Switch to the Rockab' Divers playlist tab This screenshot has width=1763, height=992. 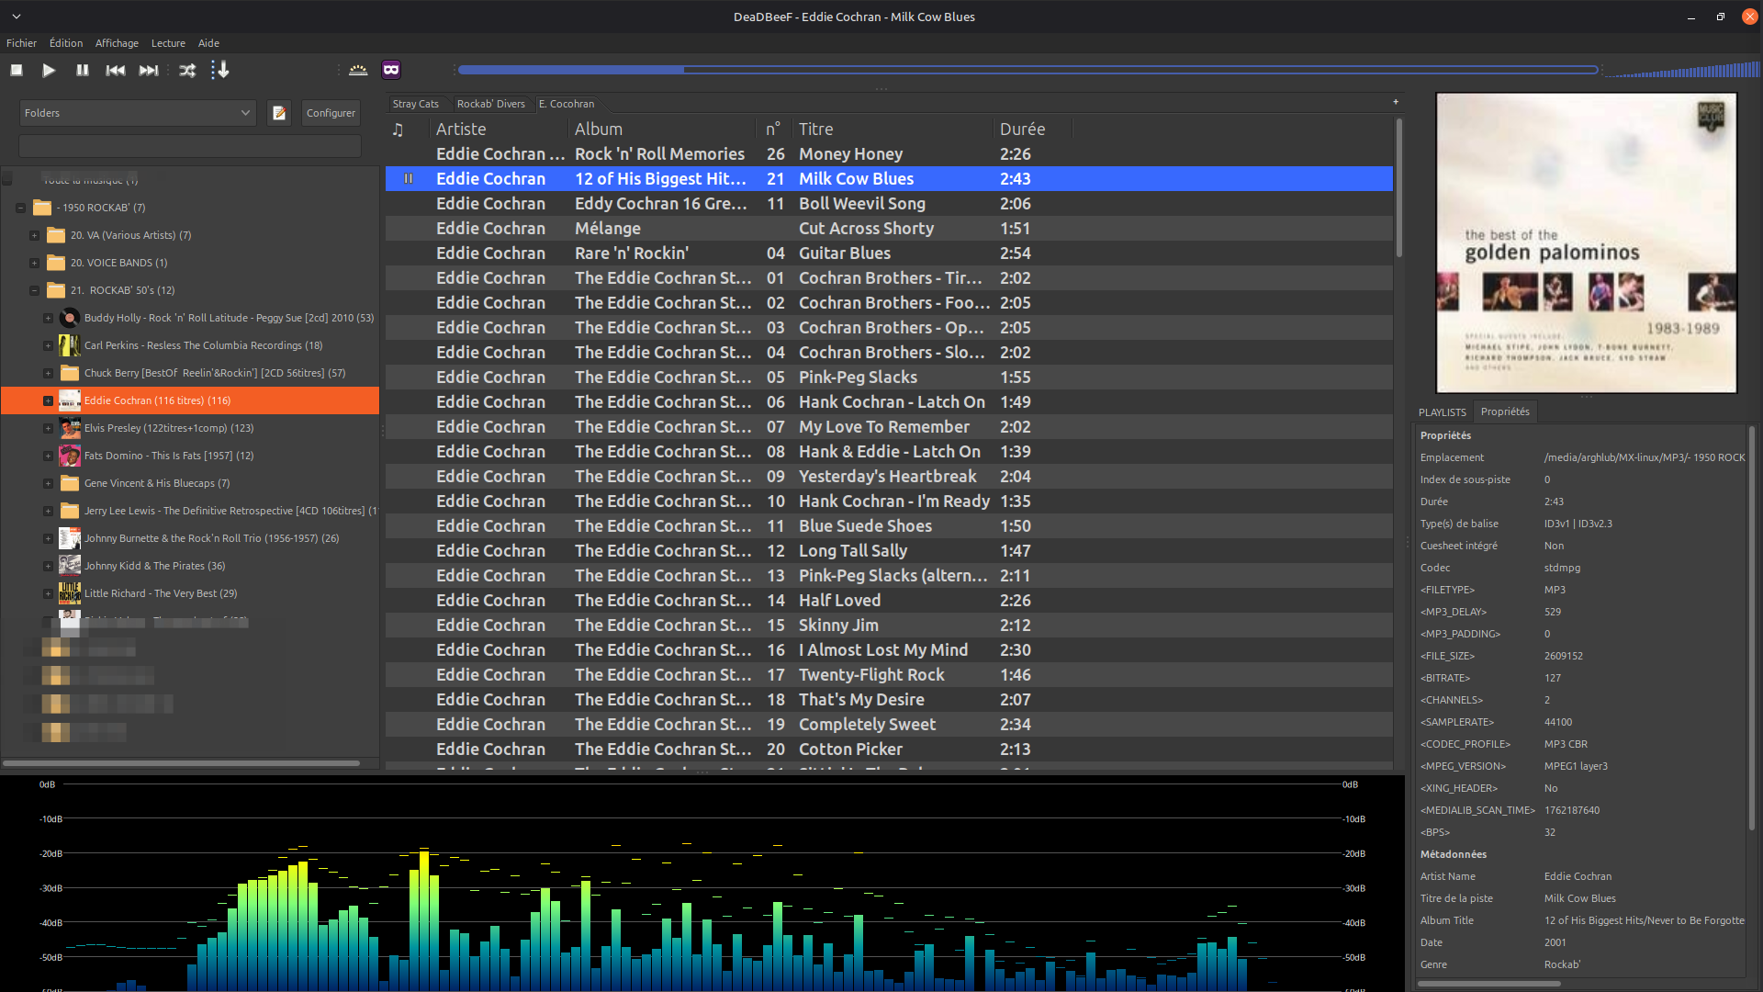[490, 104]
